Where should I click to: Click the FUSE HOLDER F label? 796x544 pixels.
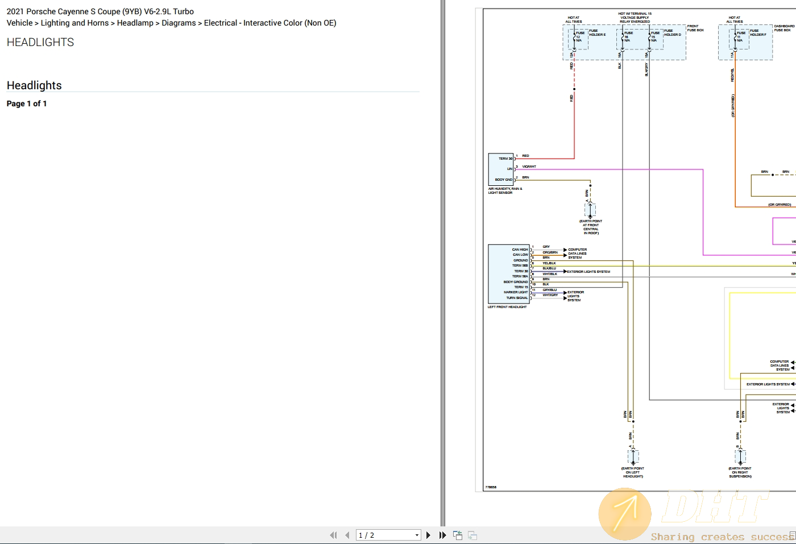click(758, 33)
